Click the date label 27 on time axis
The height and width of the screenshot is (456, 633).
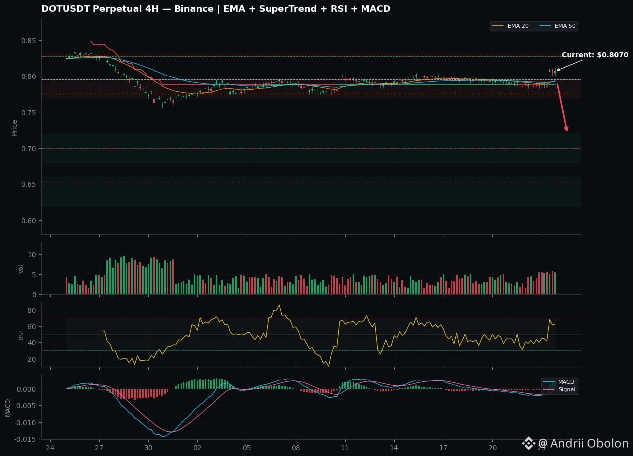(x=99, y=447)
